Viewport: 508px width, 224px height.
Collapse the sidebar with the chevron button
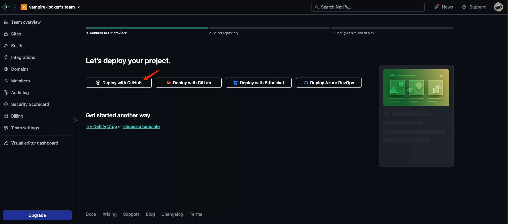point(76,120)
